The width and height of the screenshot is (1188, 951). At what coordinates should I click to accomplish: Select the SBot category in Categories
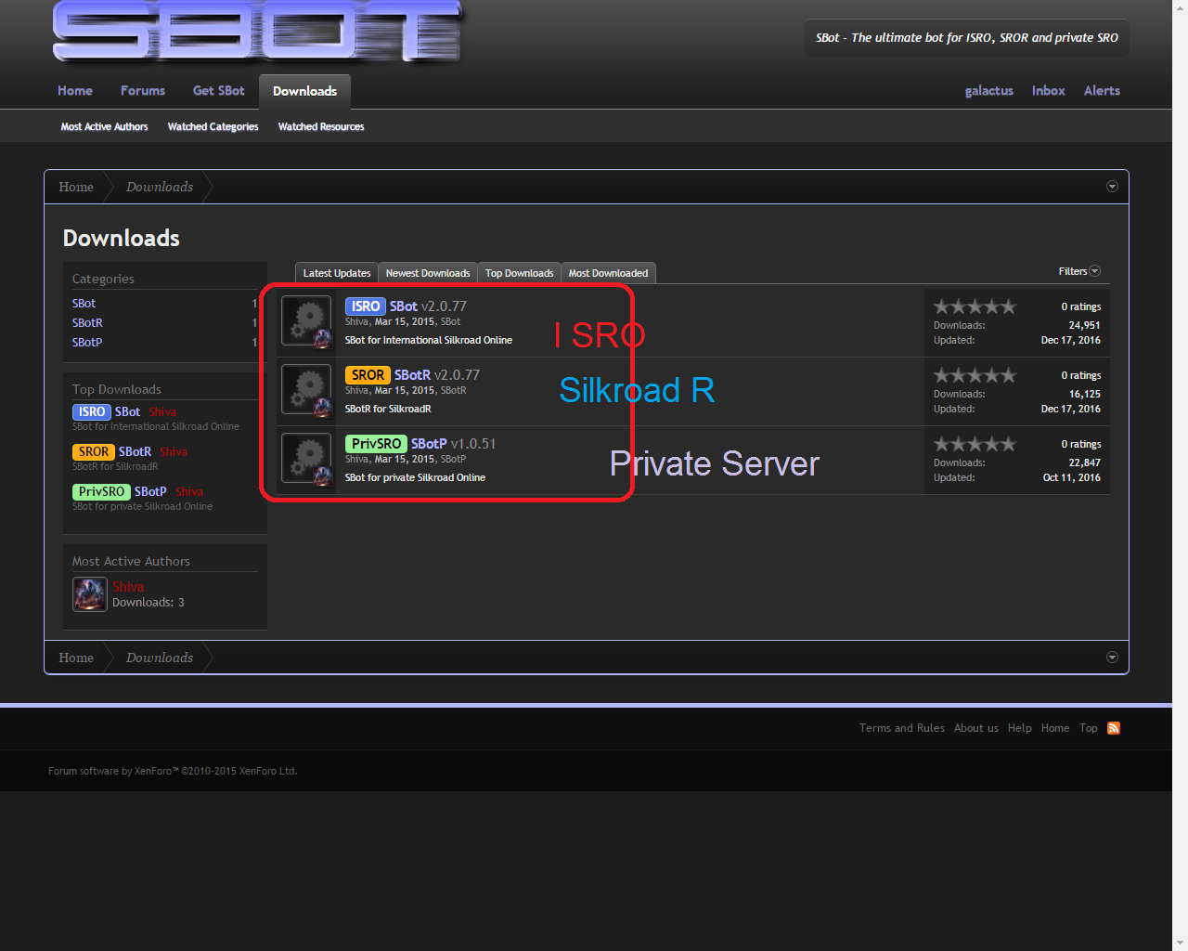coord(84,304)
